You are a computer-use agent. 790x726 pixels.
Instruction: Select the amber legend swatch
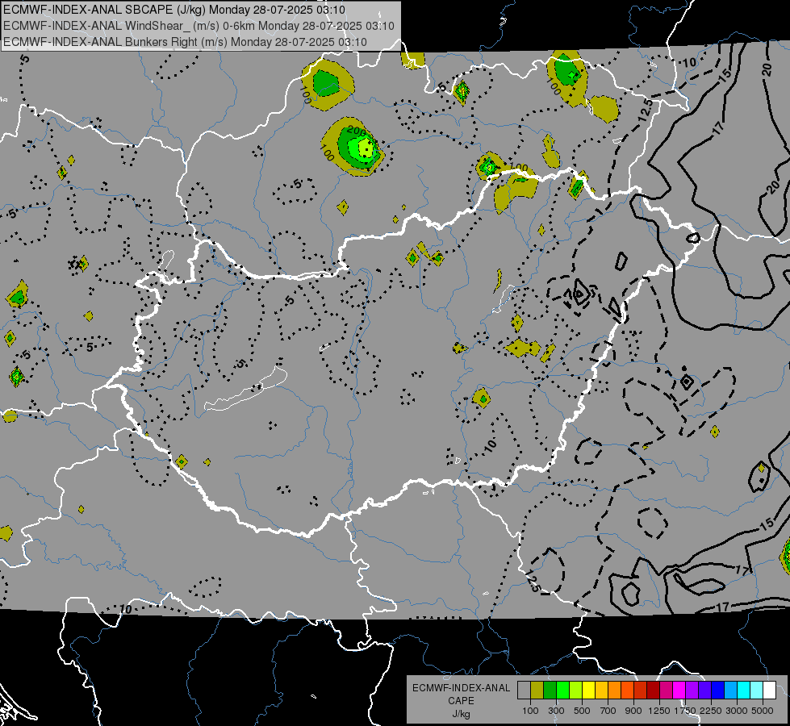[601, 690]
